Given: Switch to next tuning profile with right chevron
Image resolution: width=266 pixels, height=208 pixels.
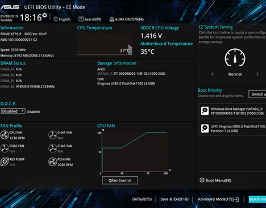Looking at the screenshot, I should [257, 74].
